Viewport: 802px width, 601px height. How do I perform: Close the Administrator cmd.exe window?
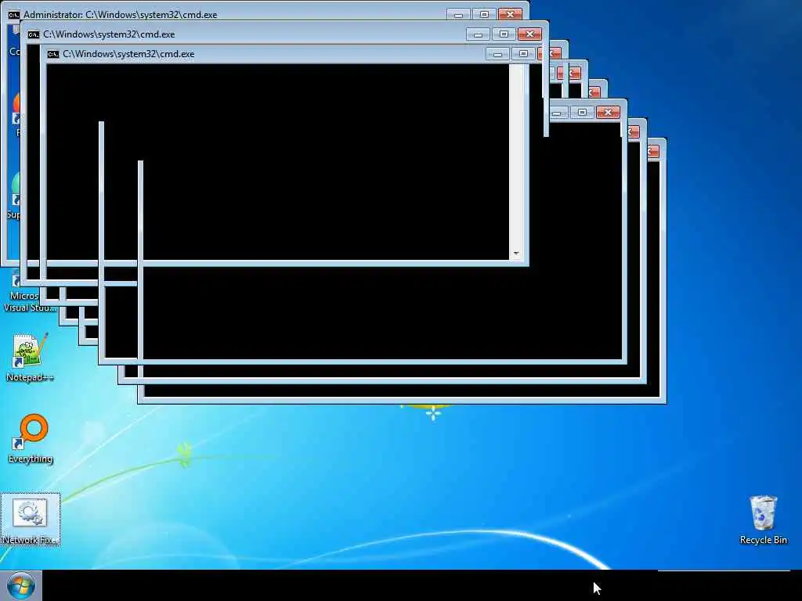[510, 15]
